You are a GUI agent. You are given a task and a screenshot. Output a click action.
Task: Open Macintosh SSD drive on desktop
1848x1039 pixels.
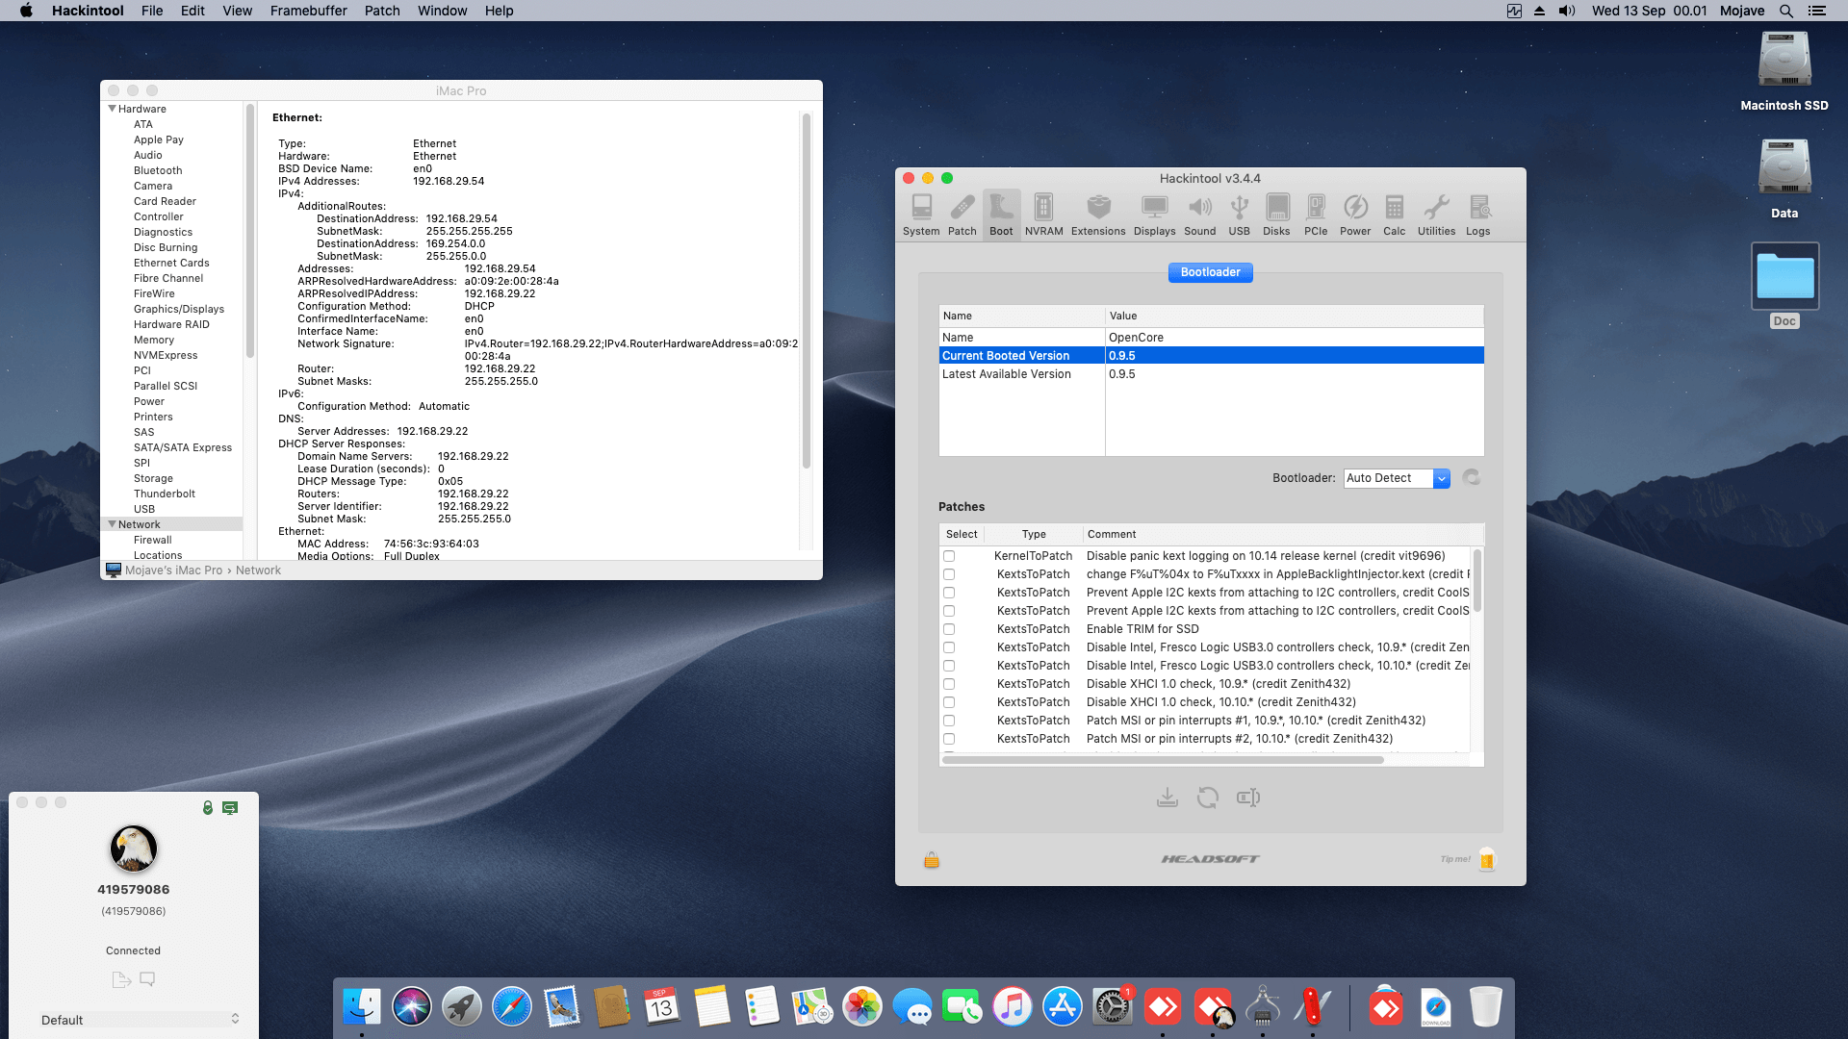click(x=1784, y=71)
